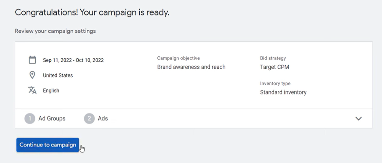Click the Congratulations heading

tap(92, 12)
